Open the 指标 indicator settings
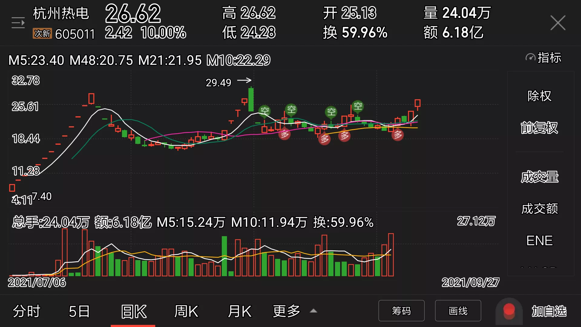This screenshot has height=327, width=581. pos(543,58)
